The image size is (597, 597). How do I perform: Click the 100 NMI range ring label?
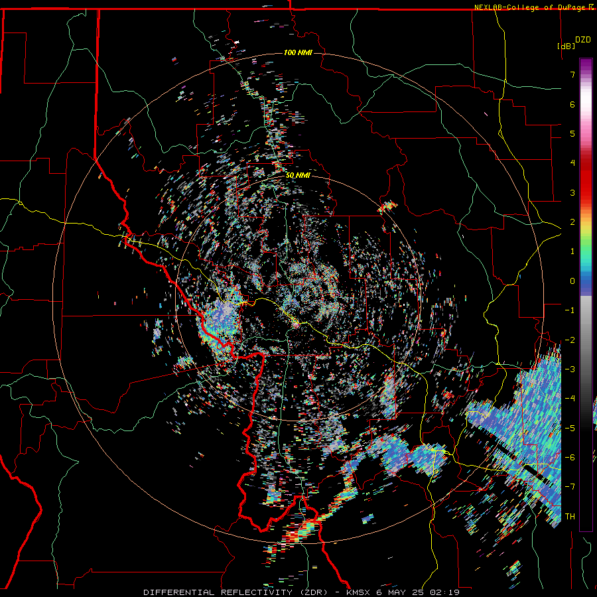coord(298,52)
